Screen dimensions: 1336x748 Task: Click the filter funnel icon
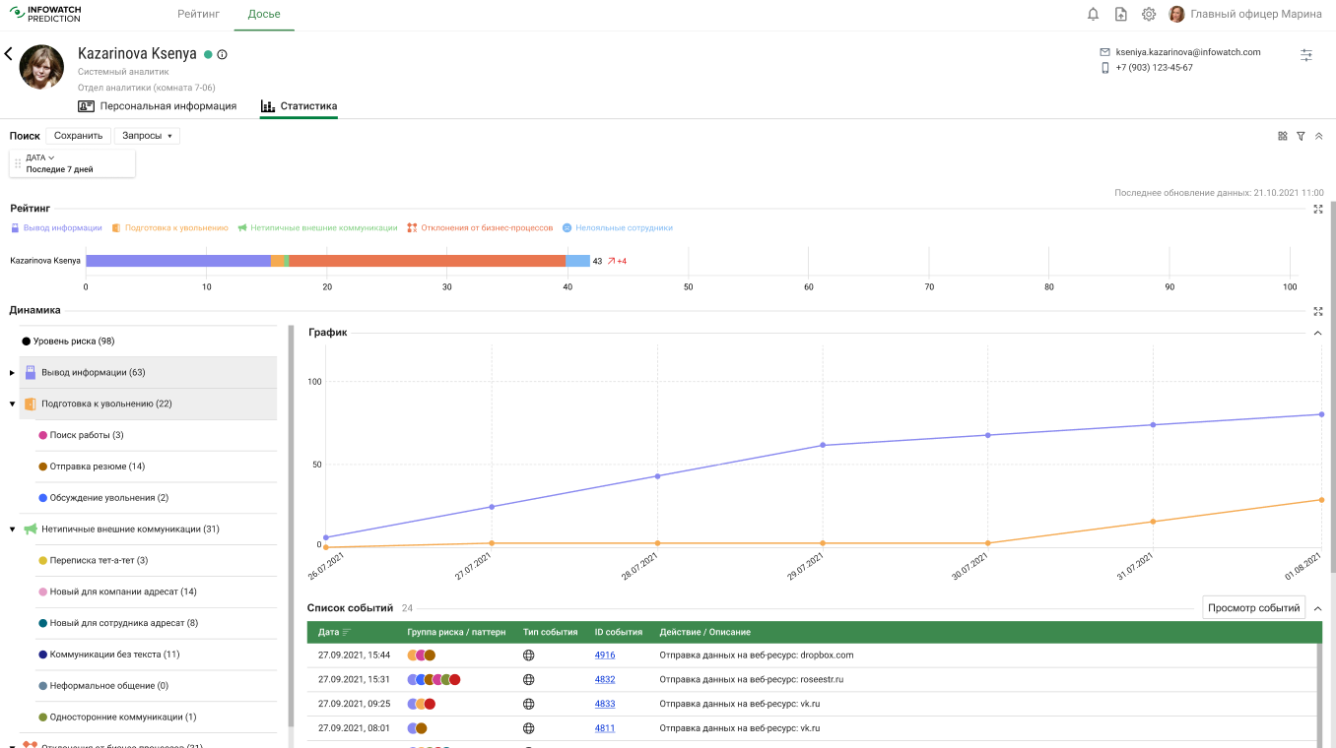tap(1301, 136)
